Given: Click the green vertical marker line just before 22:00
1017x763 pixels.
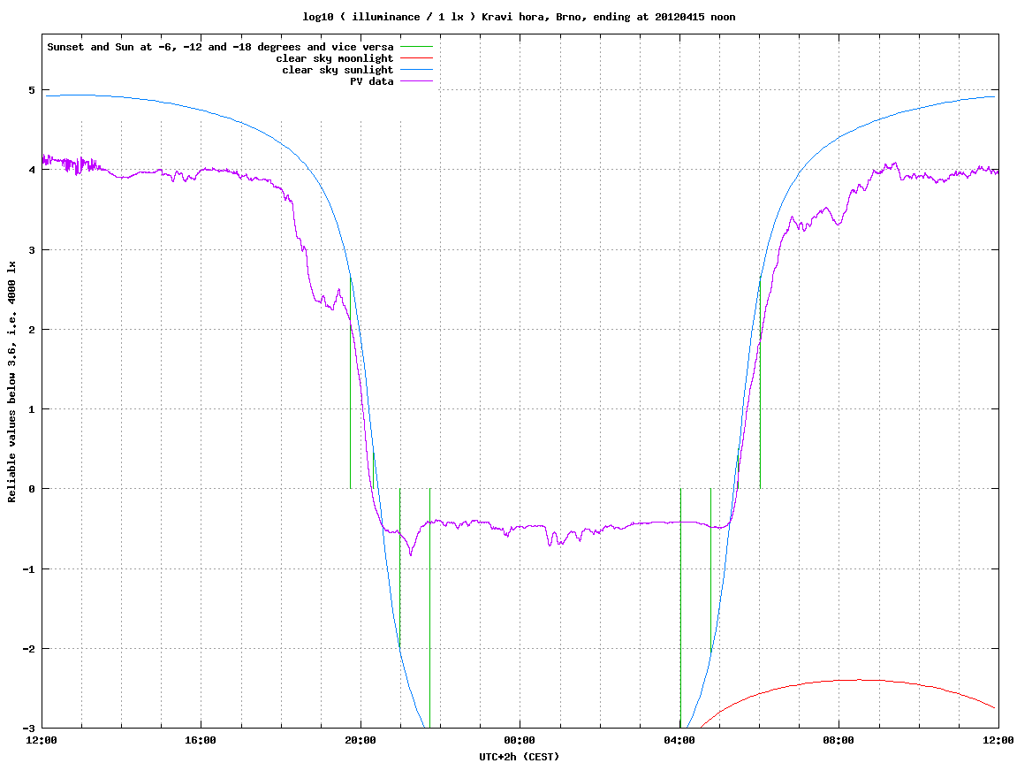Looking at the screenshot, I should coord(430,608).
